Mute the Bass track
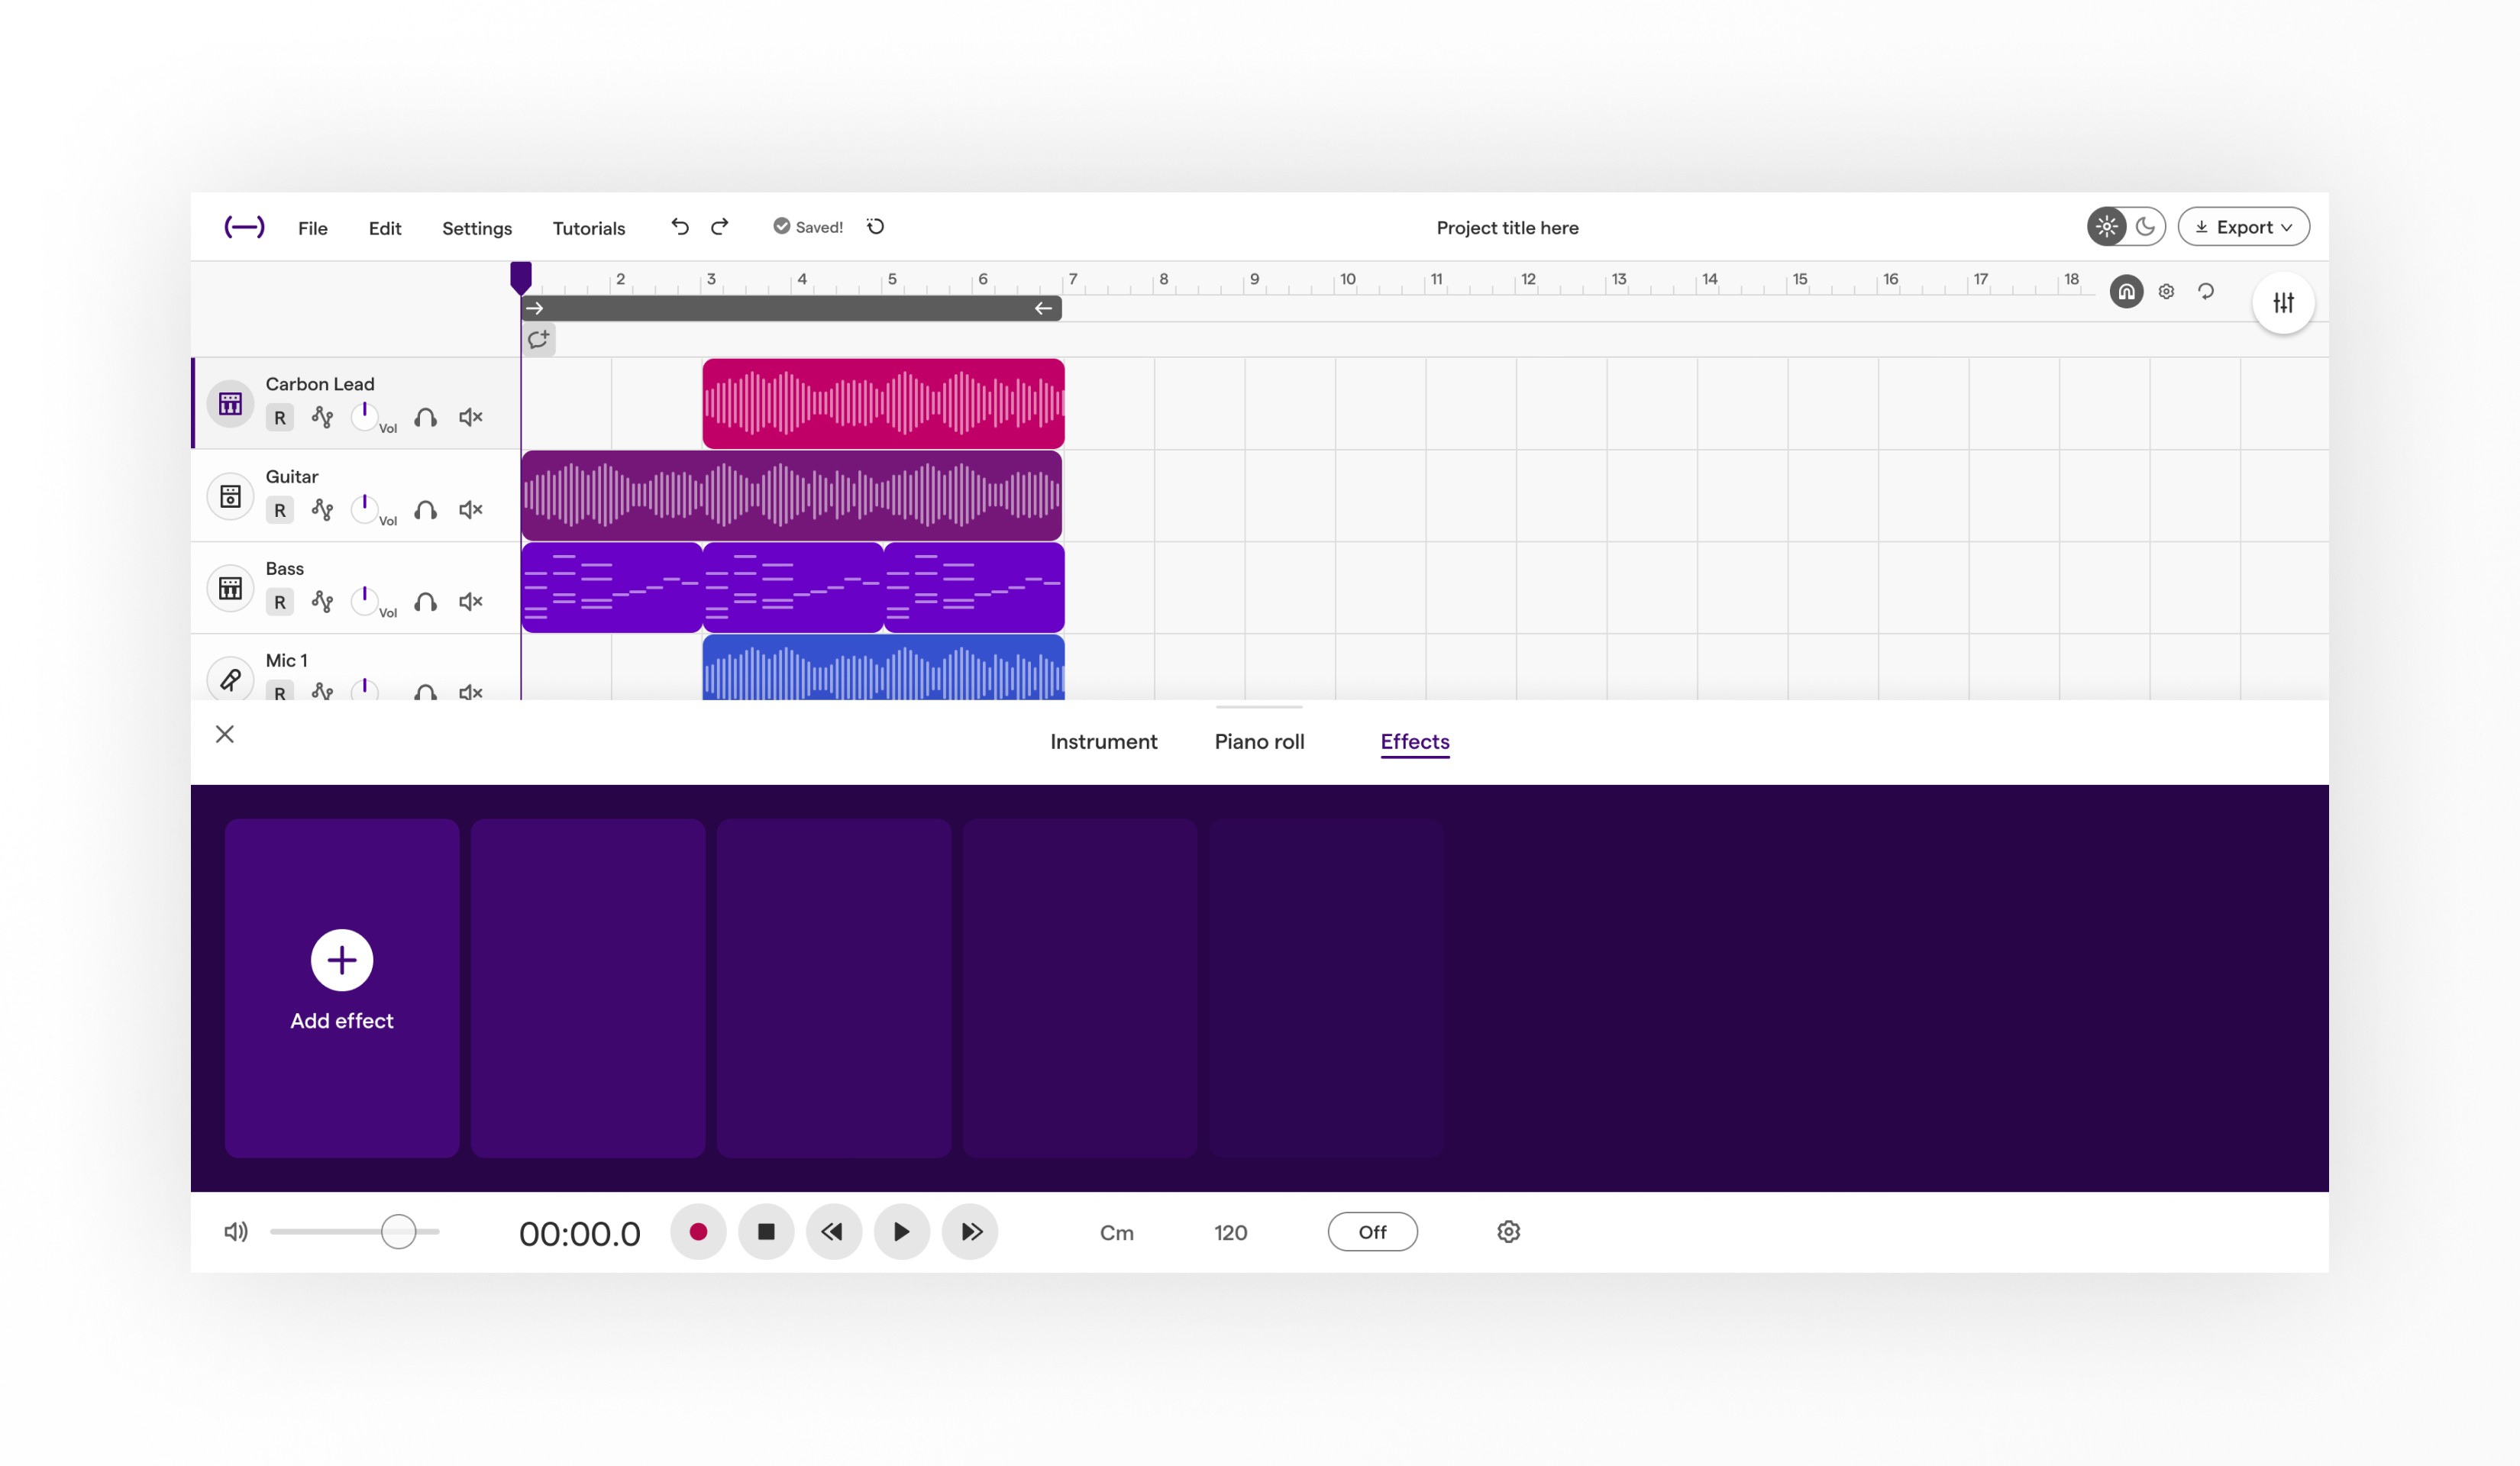The height and width of the screenshot is (1466, 2520). coord(471,601)
